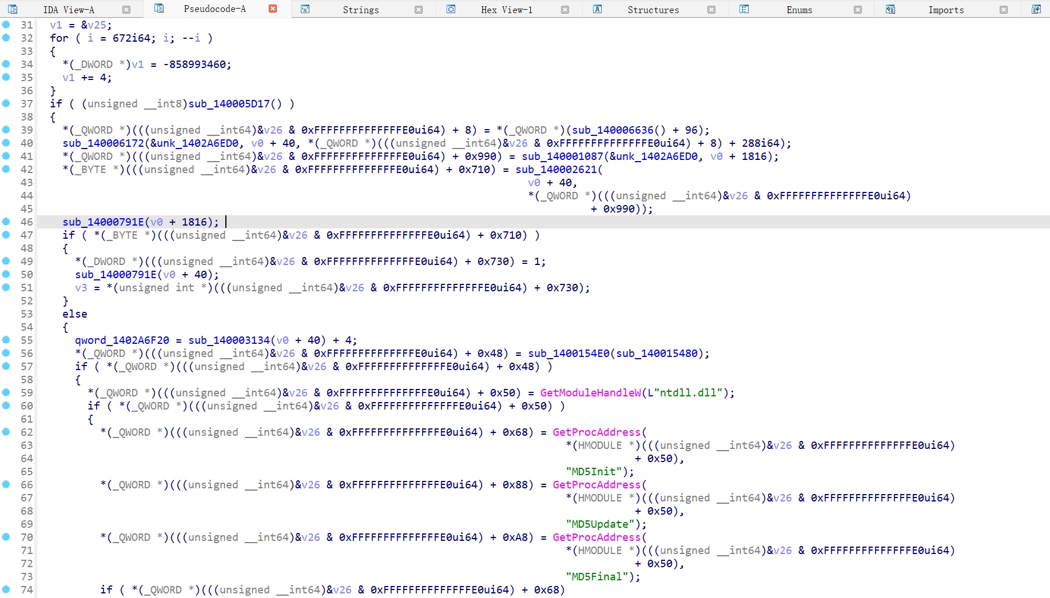Click line number 46 in the margin
The image size is (1050, 598).
[26, 222]
